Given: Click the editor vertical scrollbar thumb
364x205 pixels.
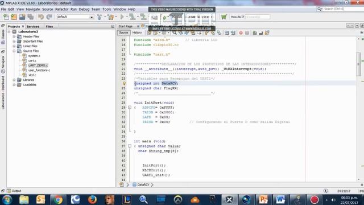Looking at the screenshot, I should coord(358,64).
